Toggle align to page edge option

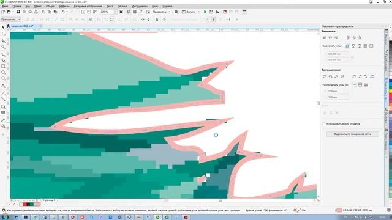[353, 46]
